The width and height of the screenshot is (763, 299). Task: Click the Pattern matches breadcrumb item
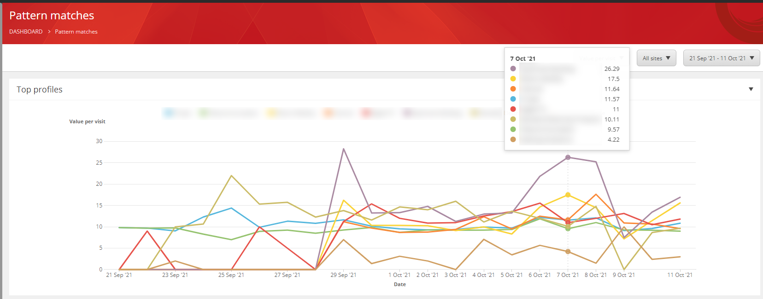(x=76, y=32)
